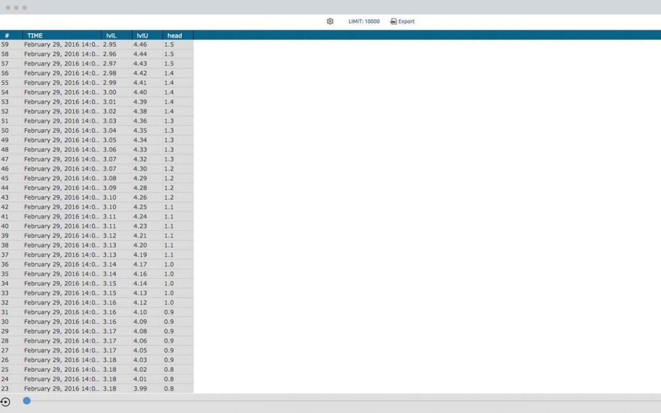Sort the table by the # column

(7, 35)
